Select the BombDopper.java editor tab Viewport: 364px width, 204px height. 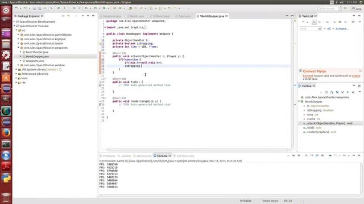212,16
